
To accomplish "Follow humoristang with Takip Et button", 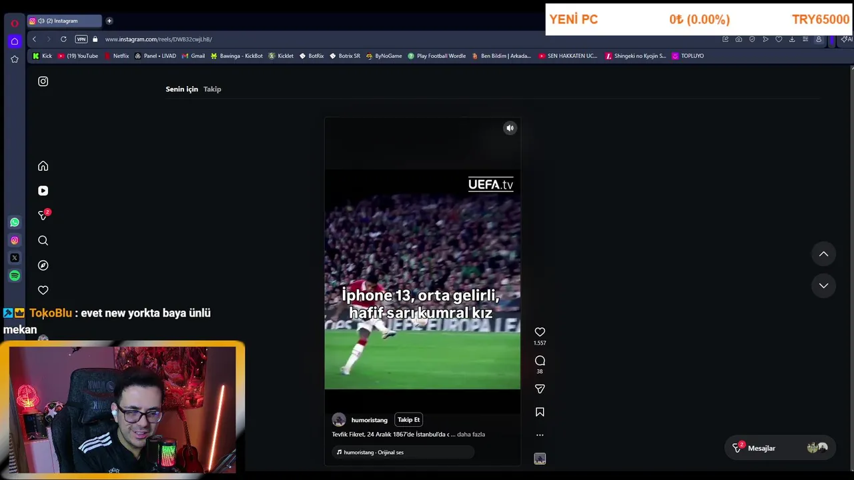I will point(408,419).
